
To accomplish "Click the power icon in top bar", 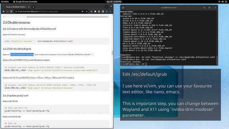I will (x=226, y=1).
